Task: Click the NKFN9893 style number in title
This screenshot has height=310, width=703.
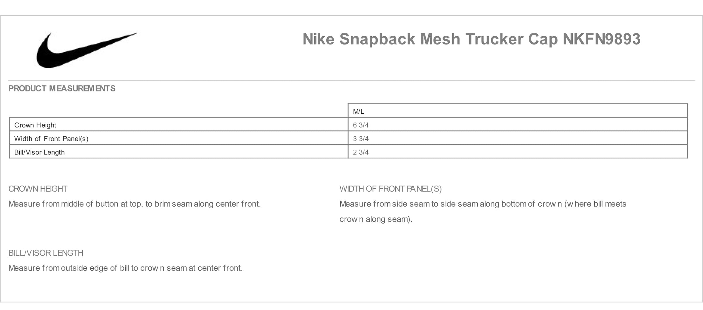Action: (602, 39)
